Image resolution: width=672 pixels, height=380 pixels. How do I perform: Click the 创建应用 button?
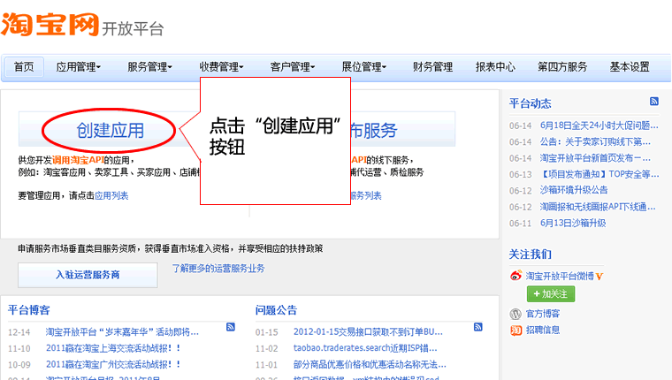tap(110, 130)
